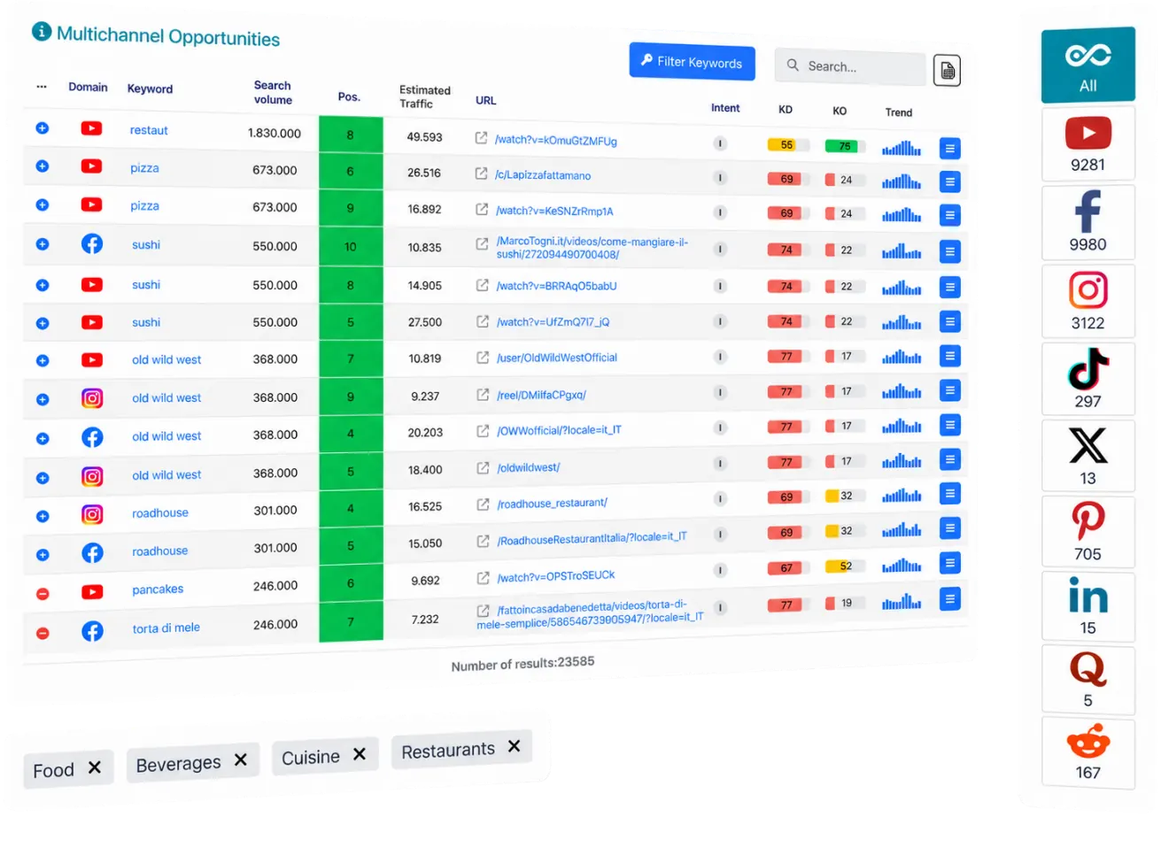Click external link icon for /watch?v=OPSTroSEUCk
The height and width of the screenshot is (847, 1161).
(483, 578)
